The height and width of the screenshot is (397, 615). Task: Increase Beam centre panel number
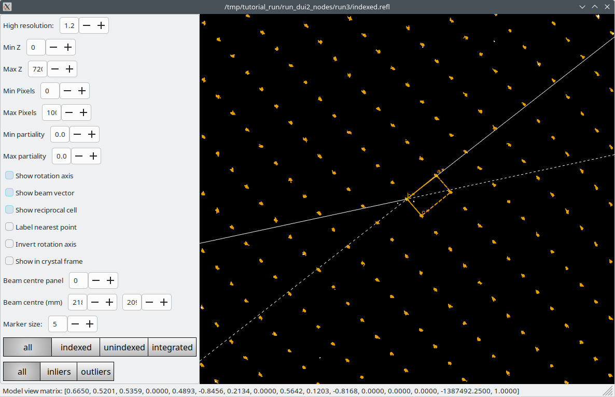point(110,280)
